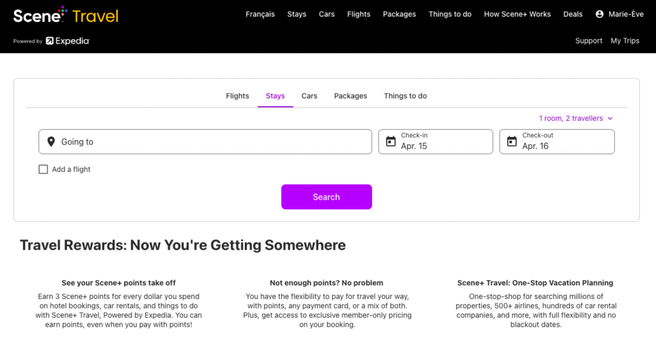Open the Things to do search tab
Screen dimensions: 656x350
pyautogui.click(x=406, y=96)
